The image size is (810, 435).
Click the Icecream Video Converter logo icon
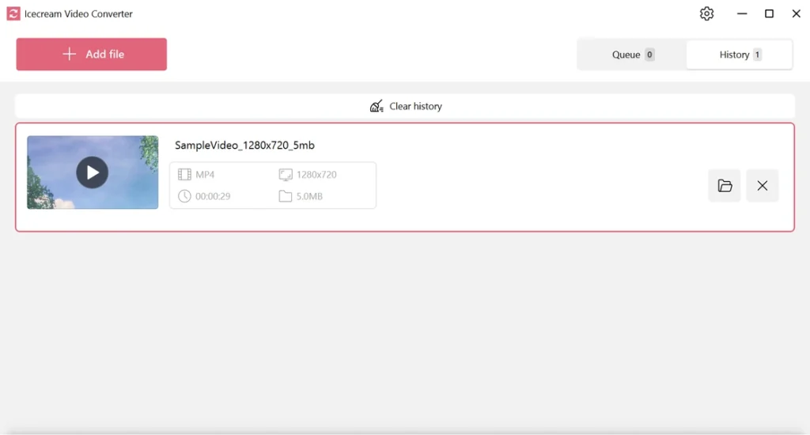click(x=13, y=13)
